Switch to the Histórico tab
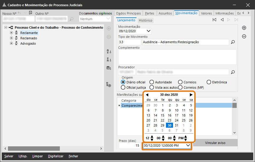The image size is (255, 162). [145, 21]
